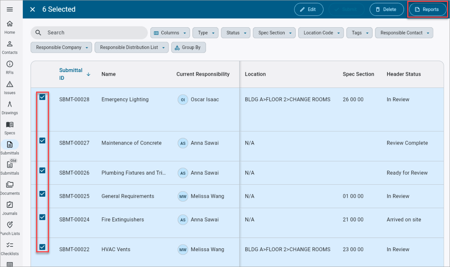
Task: Uncheck the SBMT-00024 Fire Extinguishers row
Action: [42, 217]
